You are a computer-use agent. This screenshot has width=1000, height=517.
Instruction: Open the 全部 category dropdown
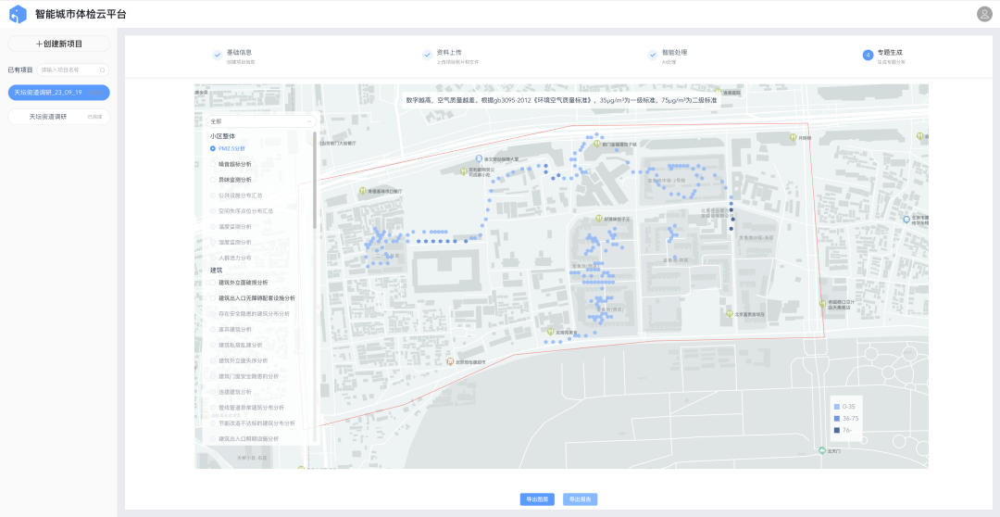(x=261, y=120)
